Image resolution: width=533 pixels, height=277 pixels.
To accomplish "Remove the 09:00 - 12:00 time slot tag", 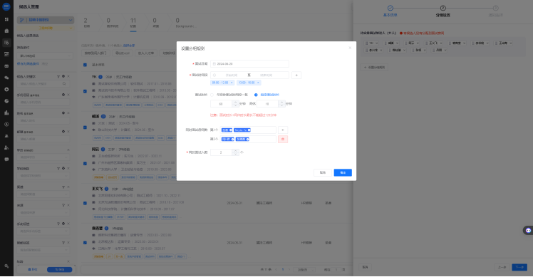I will pos(232,83).
